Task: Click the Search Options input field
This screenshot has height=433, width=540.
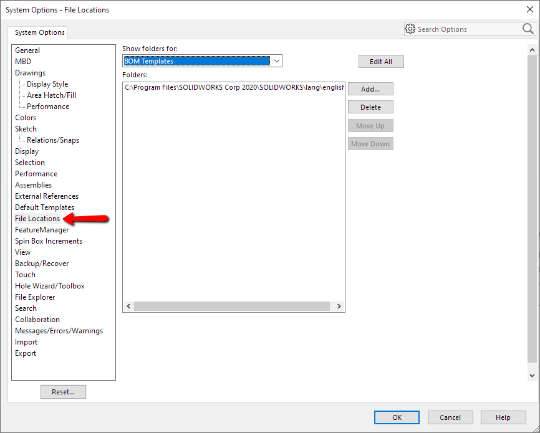Action: [468, 29]
